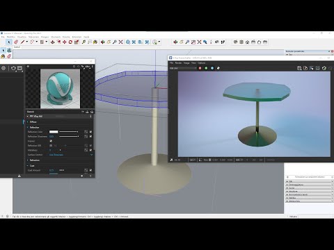The width and height of the screenshot is (334, 250).
Task: Open the 3D Warehouse icon
Action: tap(128, 42)
